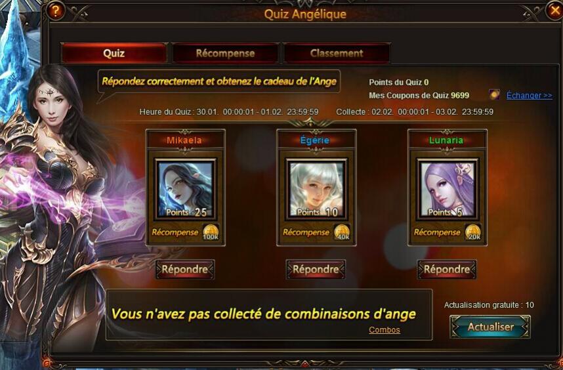Refresh angels with the Actualiser button

[x=490, y=327]
